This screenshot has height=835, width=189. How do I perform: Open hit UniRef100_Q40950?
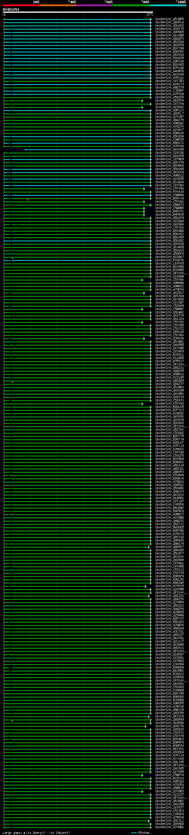[170, 394]
